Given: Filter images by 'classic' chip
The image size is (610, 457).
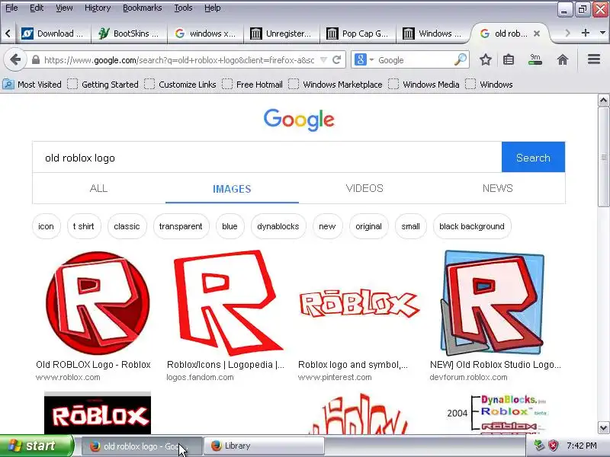Looking at the screenshot, I should (x=127, y=226).
